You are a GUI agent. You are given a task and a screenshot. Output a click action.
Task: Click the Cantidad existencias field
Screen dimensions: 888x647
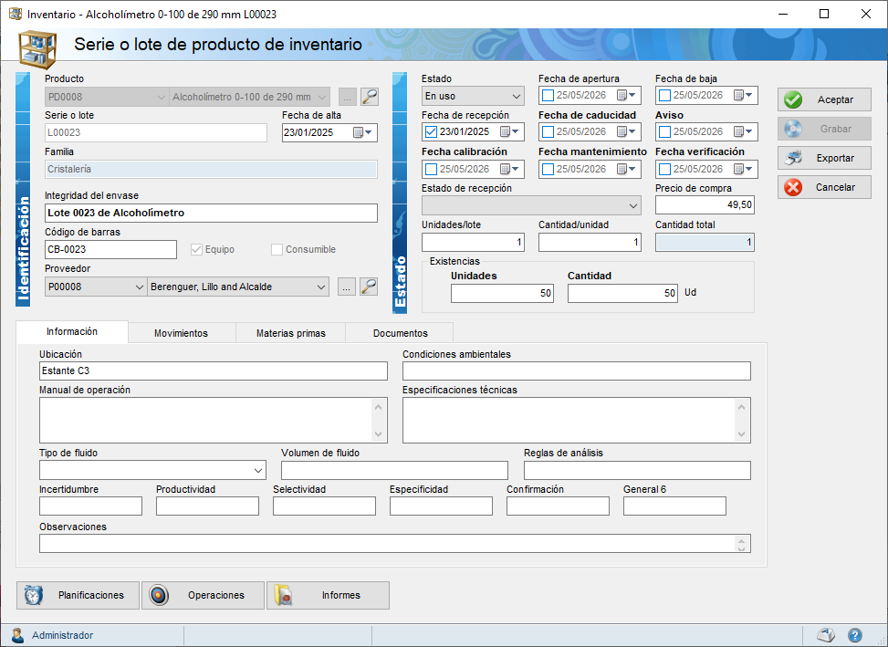click(623, 293)
